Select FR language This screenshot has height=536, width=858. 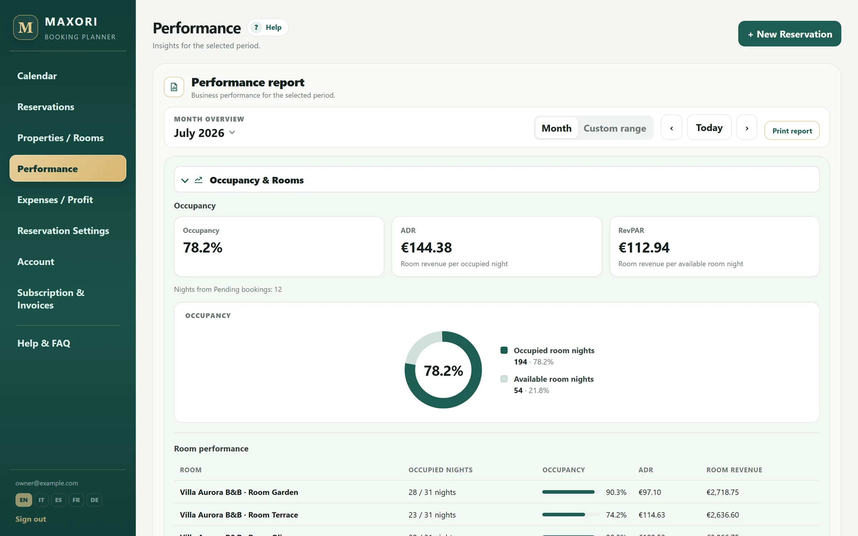click(x=76, y=500)
